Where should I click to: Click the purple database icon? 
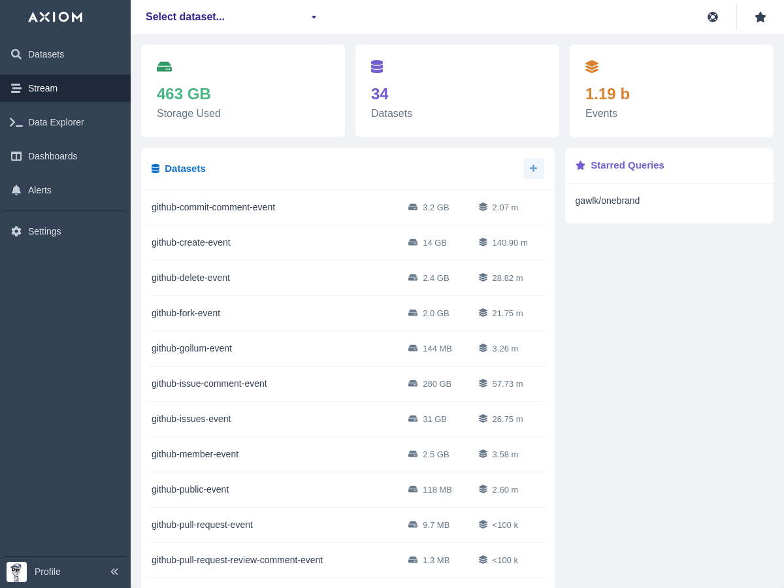377,67
